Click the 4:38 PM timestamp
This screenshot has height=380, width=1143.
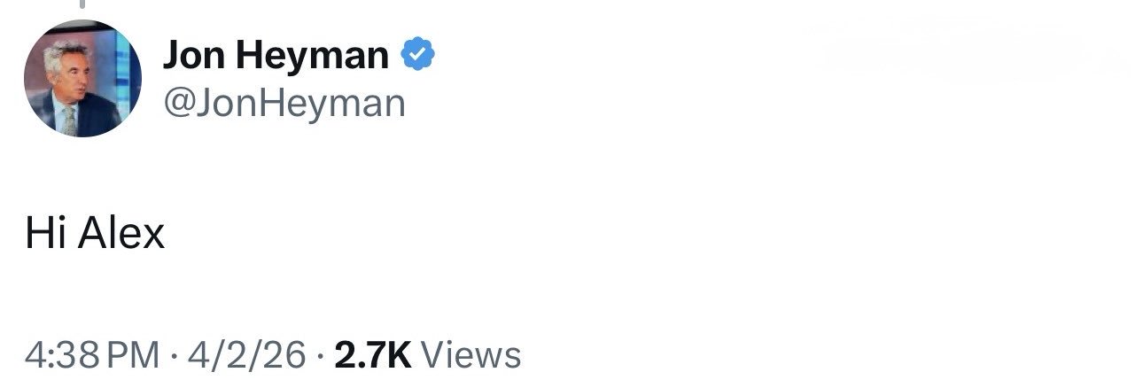coord(93,355)
